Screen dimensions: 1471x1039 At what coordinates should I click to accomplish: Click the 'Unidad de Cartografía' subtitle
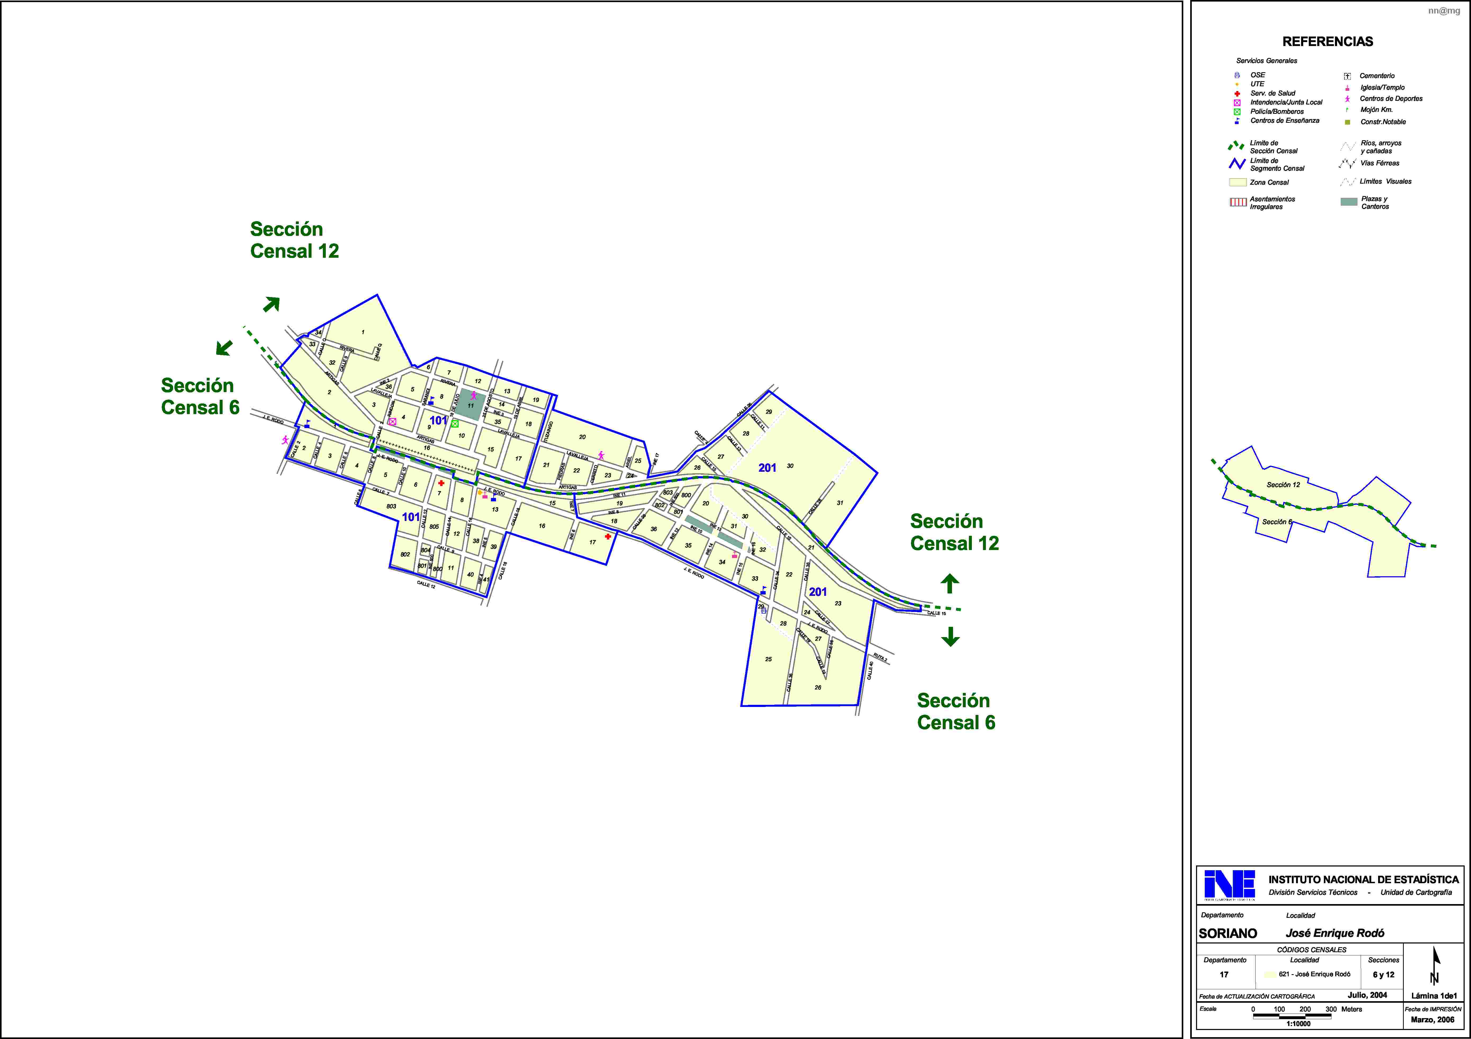tap(1416, 892)
